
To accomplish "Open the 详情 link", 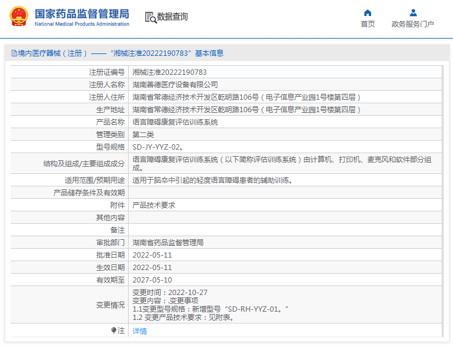I will 139,331.
